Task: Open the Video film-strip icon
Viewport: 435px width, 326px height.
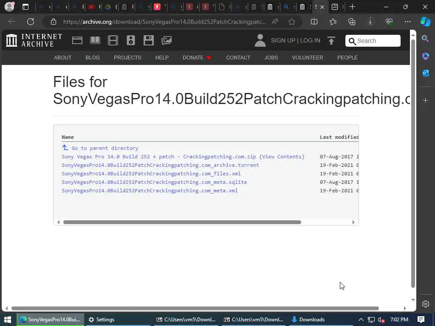Action: pos(113,40)
